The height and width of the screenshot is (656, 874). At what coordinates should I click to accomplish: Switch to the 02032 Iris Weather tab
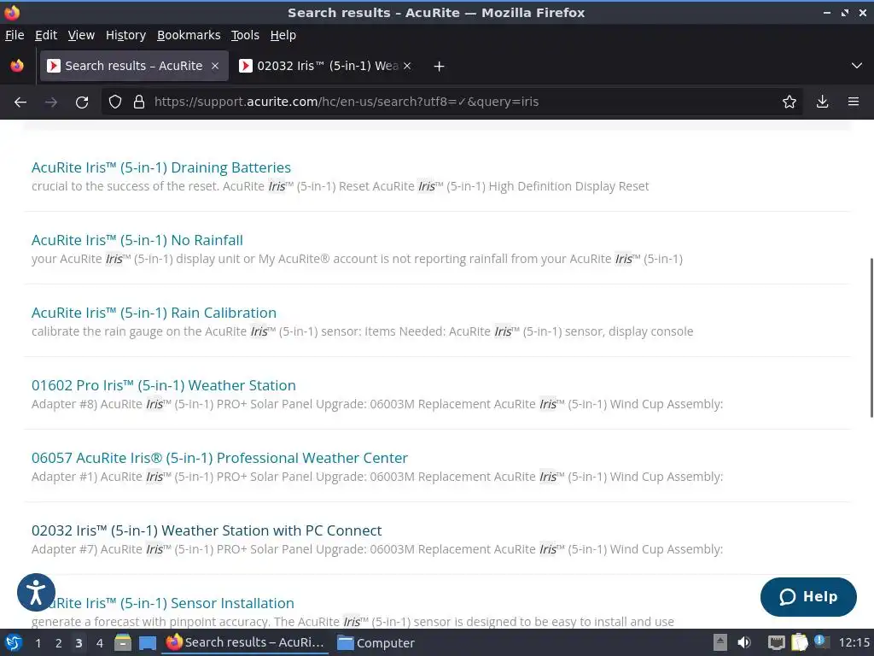[x=326, y=67]
